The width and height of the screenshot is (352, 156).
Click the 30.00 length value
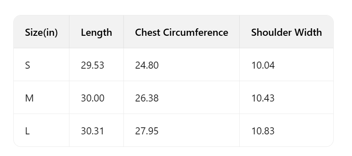(x=93, y=98)
